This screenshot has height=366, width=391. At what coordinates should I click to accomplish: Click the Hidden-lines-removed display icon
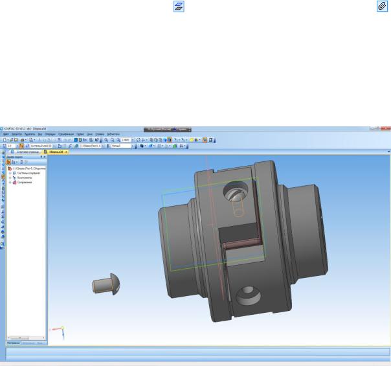coord(156,140)
